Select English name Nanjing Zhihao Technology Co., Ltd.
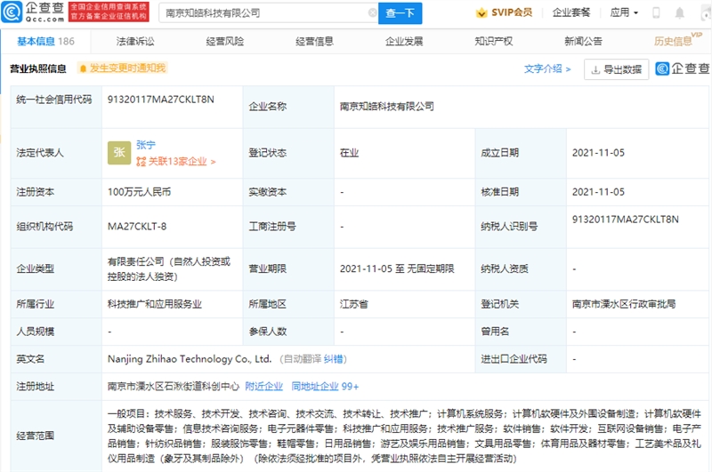 pos(190,359)
